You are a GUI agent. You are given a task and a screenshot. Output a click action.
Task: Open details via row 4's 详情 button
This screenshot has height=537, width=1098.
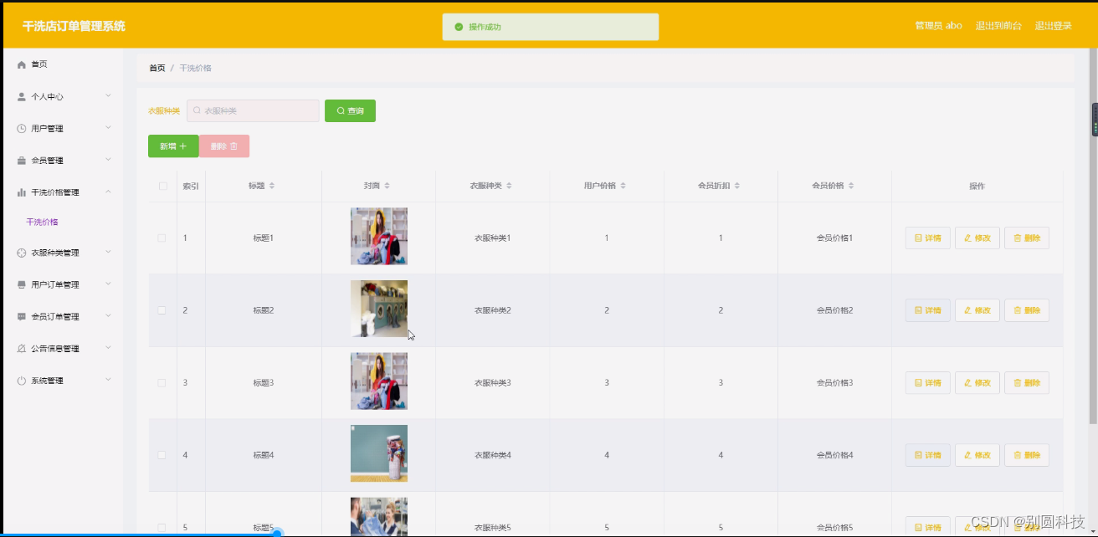(927, 454)
